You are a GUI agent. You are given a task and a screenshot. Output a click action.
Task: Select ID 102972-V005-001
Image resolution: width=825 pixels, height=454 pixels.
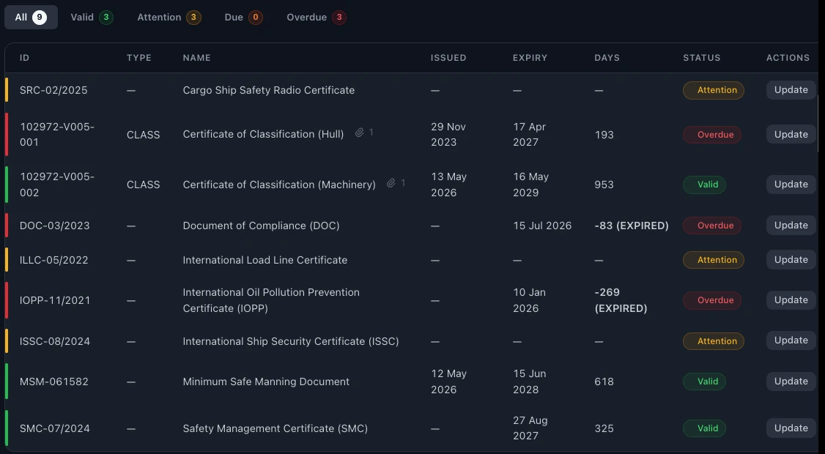coord(57,135)
